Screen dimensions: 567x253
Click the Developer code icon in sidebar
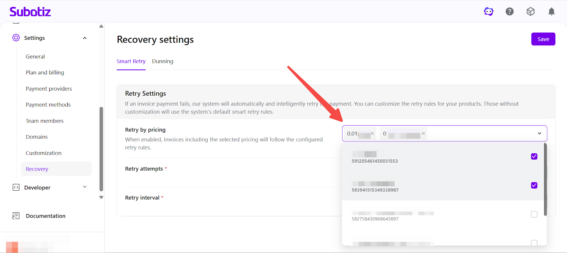point(16,187)
